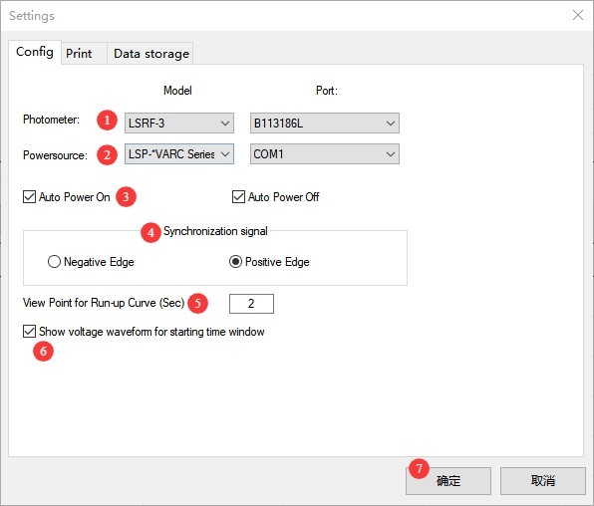594x506 pixels.
Task: Close the Settings dialog window
Action: click(578, 15)
